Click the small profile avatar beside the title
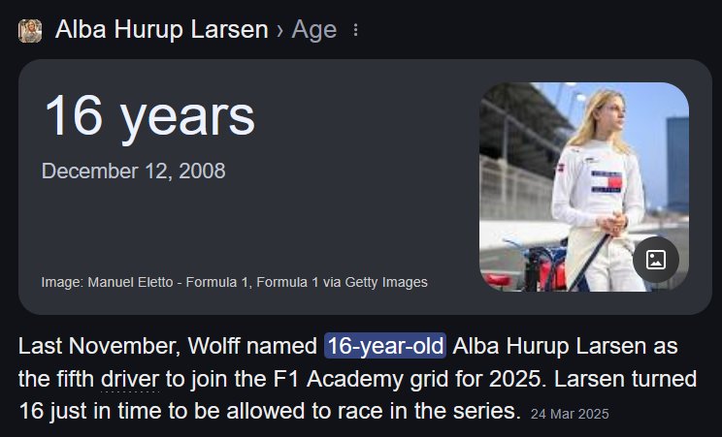This screenshot has height=437, width=722. coord(30,30)
